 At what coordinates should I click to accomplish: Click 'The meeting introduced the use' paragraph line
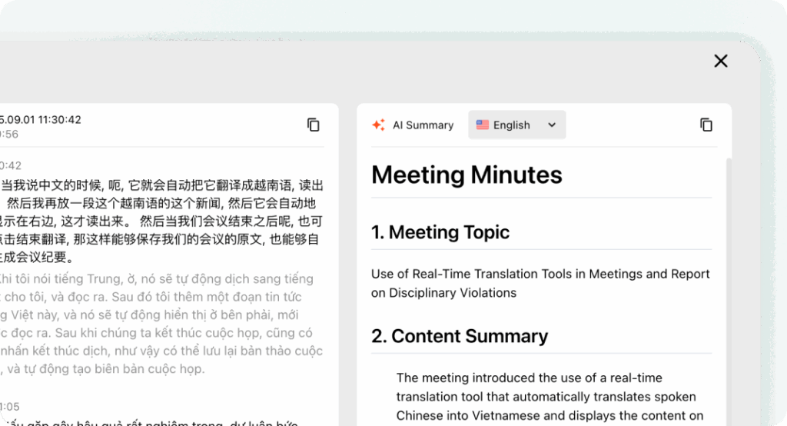pyautogui.click(x=529, y=378)
